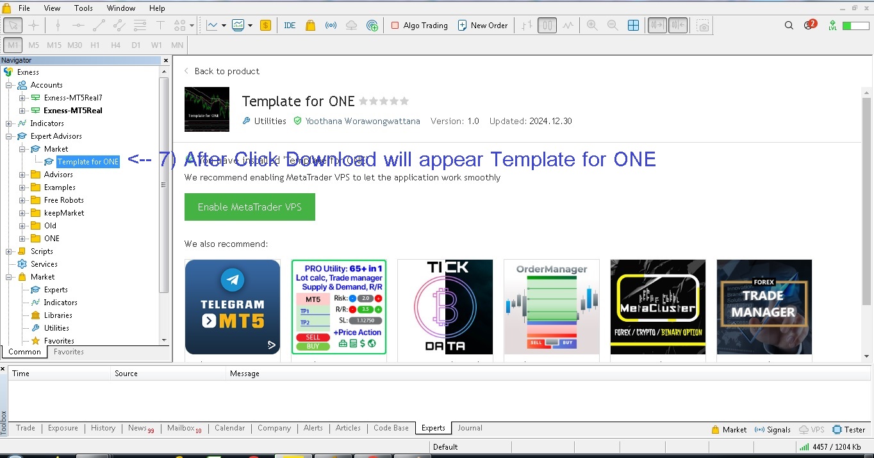Click Enable MetaTrader VPS button
Image resolution: width=874 pixels, height=458 pixels.
click(x=250, y=207)
